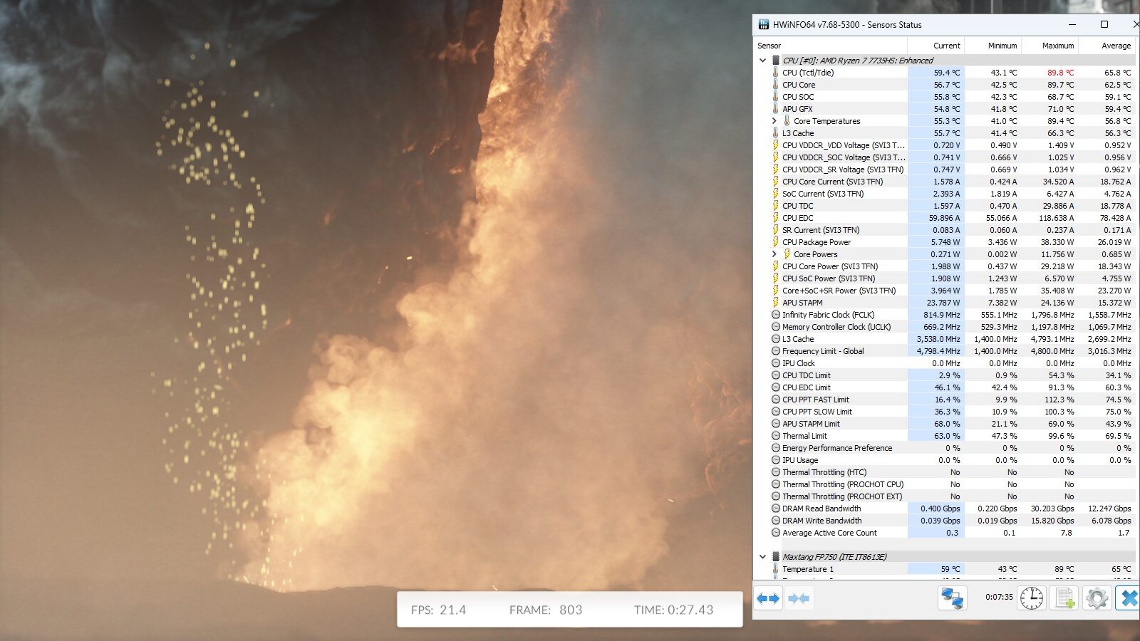
Task: Click circle icon beside Infinity Fabric Clock
Action: tap(775, 315)
